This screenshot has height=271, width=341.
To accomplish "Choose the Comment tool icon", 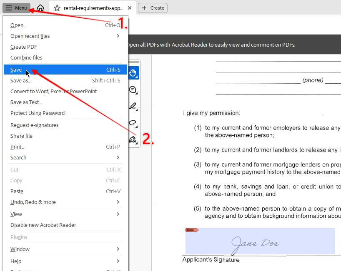I will click(x=133, y=90).
